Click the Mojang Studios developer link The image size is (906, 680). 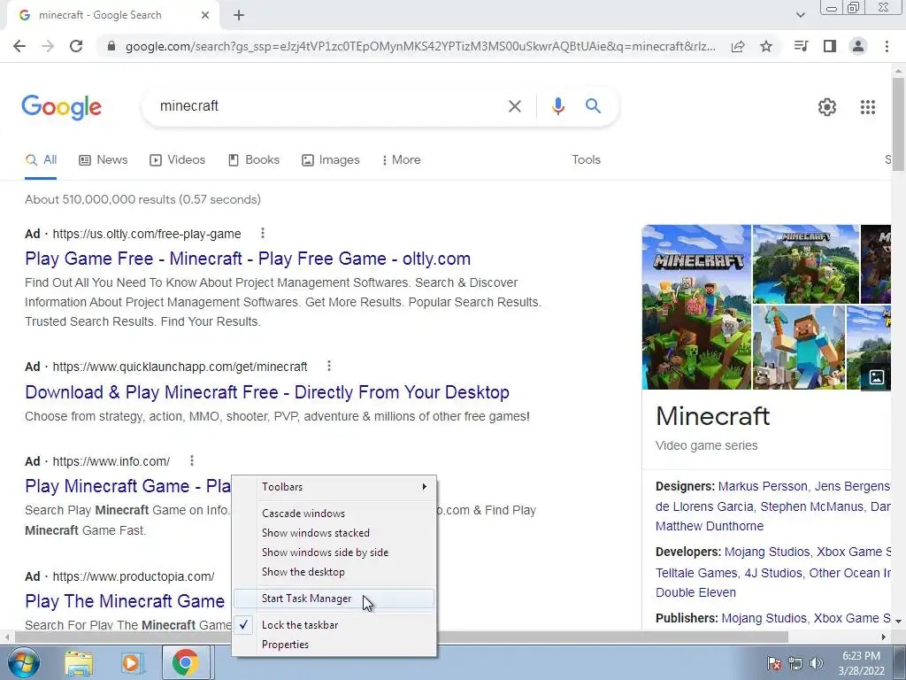click(x=767, y=552)
